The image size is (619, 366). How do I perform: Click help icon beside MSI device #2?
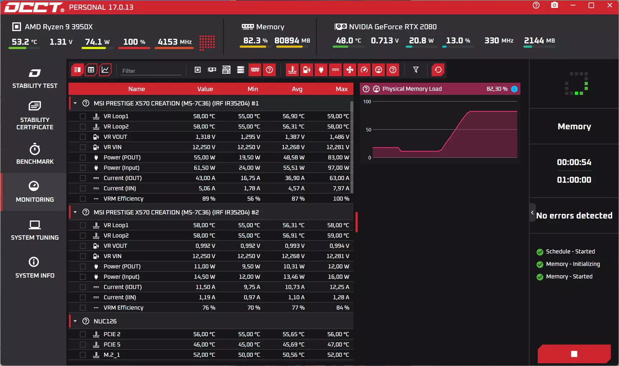click(86, 212)
